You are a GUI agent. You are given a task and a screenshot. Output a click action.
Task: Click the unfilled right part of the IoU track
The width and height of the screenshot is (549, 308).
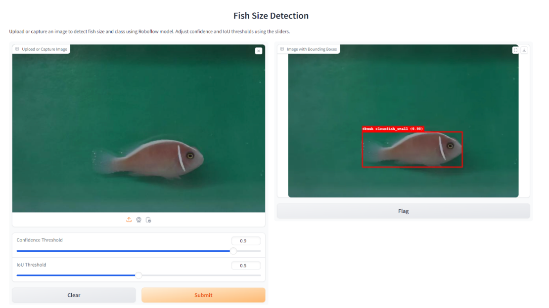(198, 275)
